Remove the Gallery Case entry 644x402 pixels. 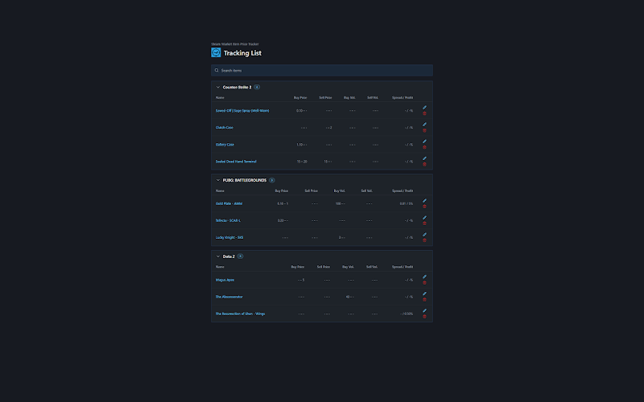(424, 147)
